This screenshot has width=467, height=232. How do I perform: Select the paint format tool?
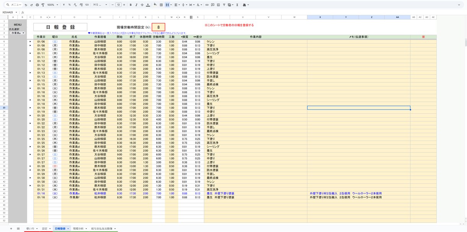point(42,5)
